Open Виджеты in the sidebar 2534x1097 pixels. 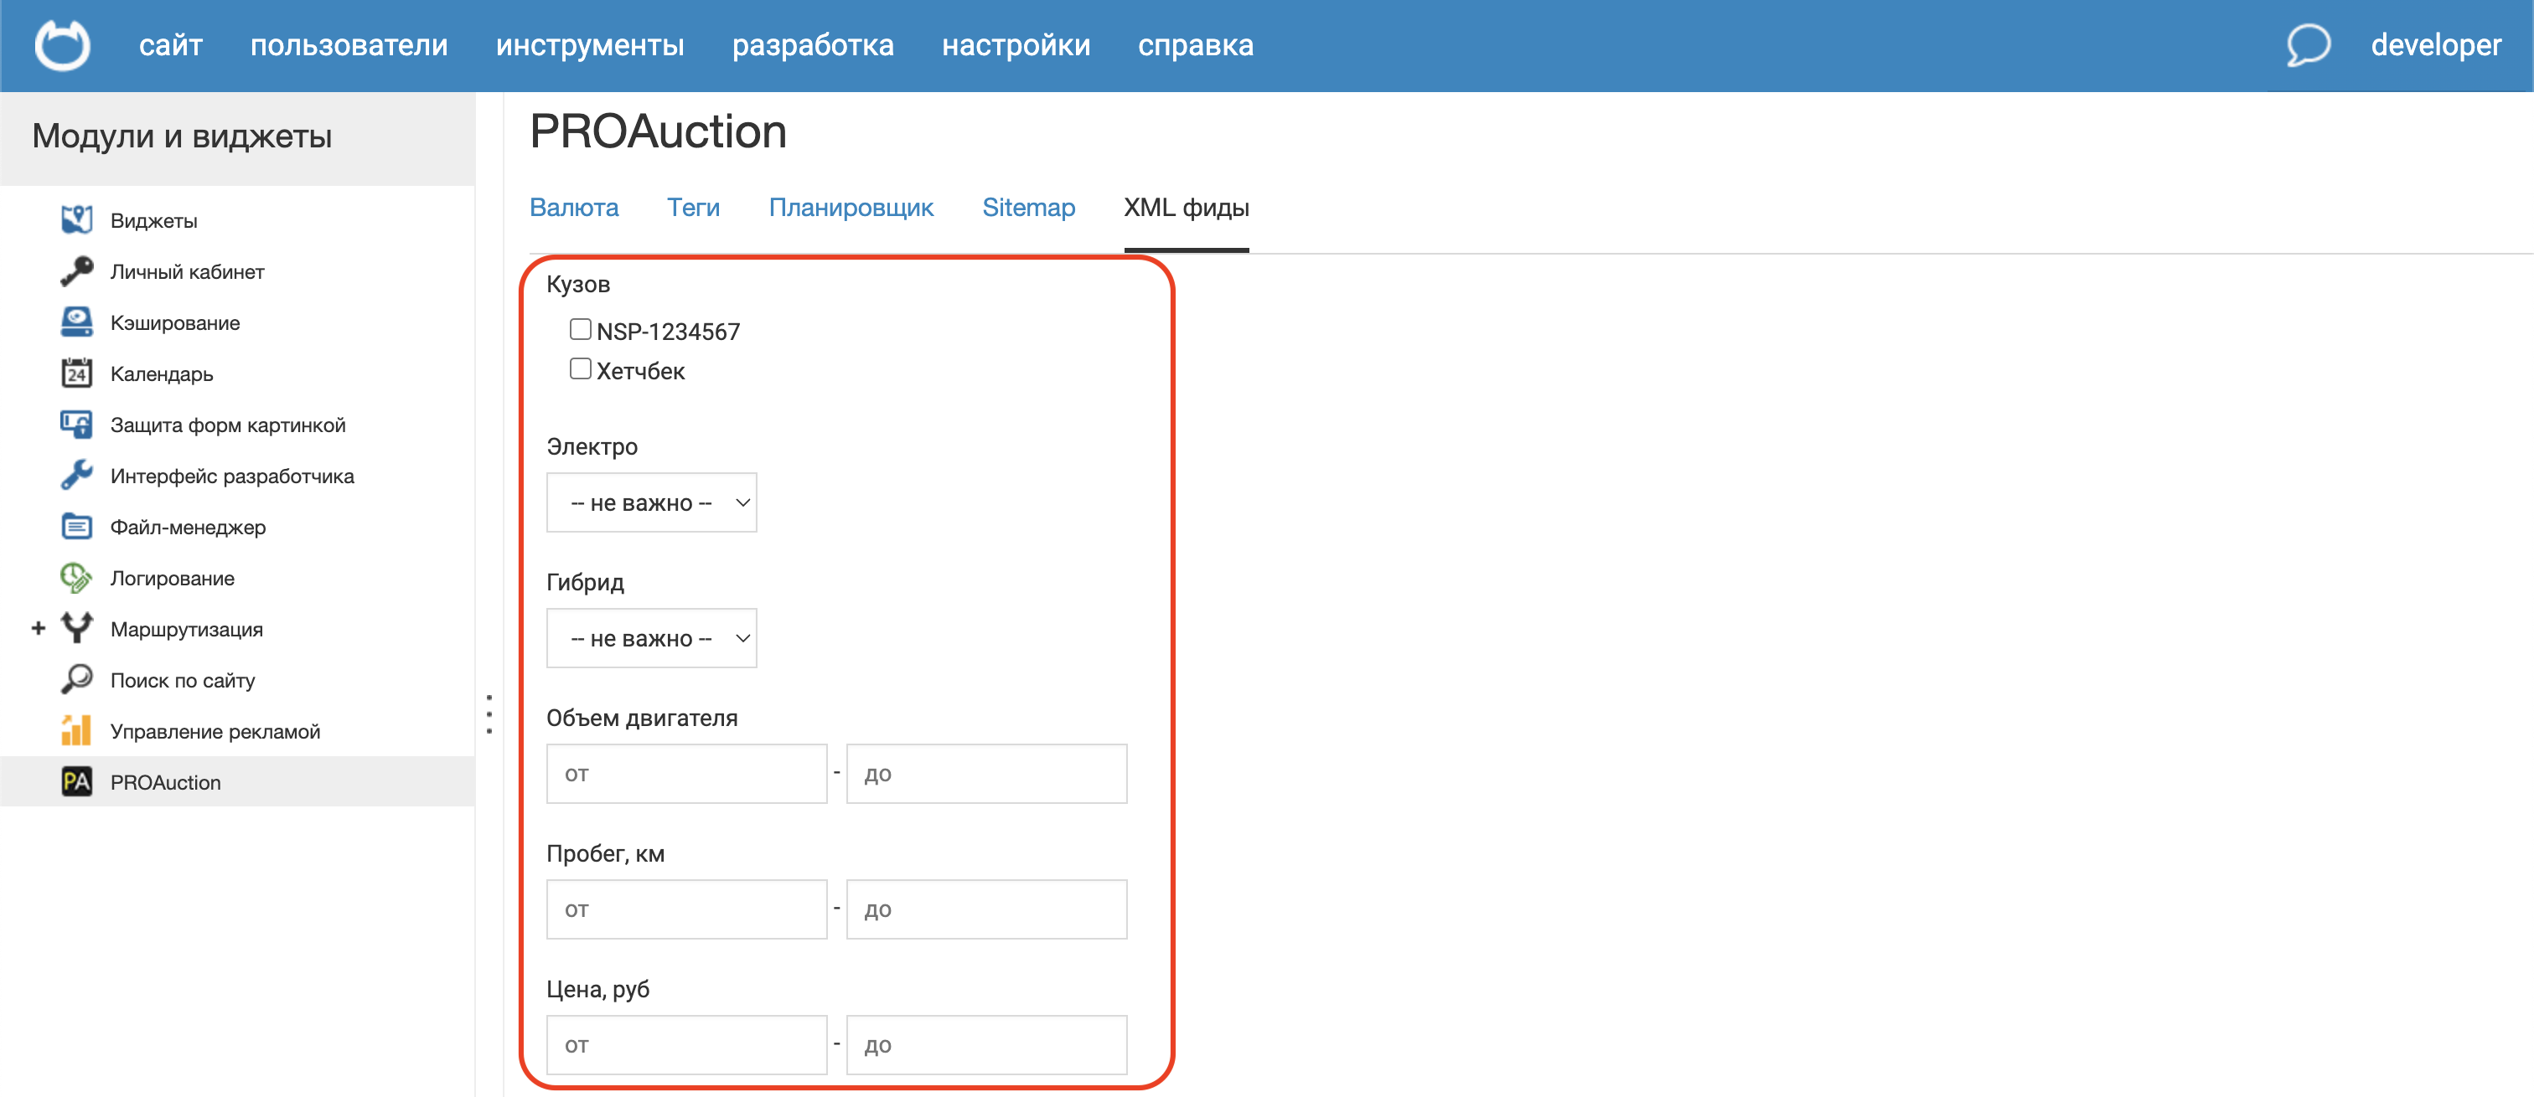point(153,220)
